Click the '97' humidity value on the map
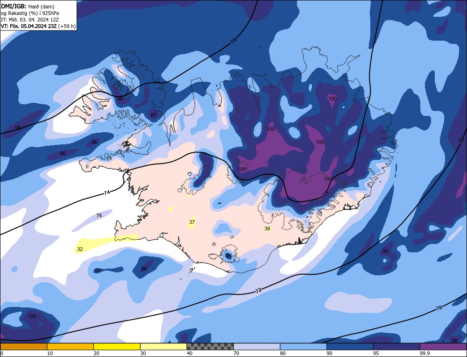This screenshot has width=467, height=357. 154,115
